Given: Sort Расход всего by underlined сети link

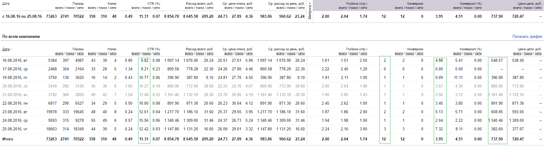Looking at the screenshot, I should (210, 53).
